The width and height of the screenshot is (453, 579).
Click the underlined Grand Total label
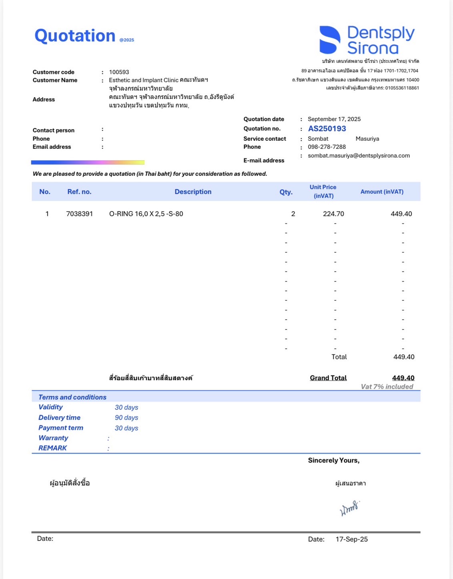328,378
